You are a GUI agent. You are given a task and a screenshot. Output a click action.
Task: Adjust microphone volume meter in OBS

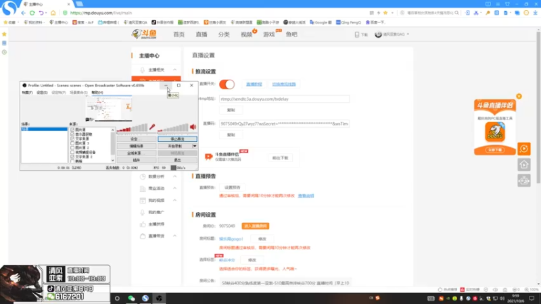[x=132, y=128]
